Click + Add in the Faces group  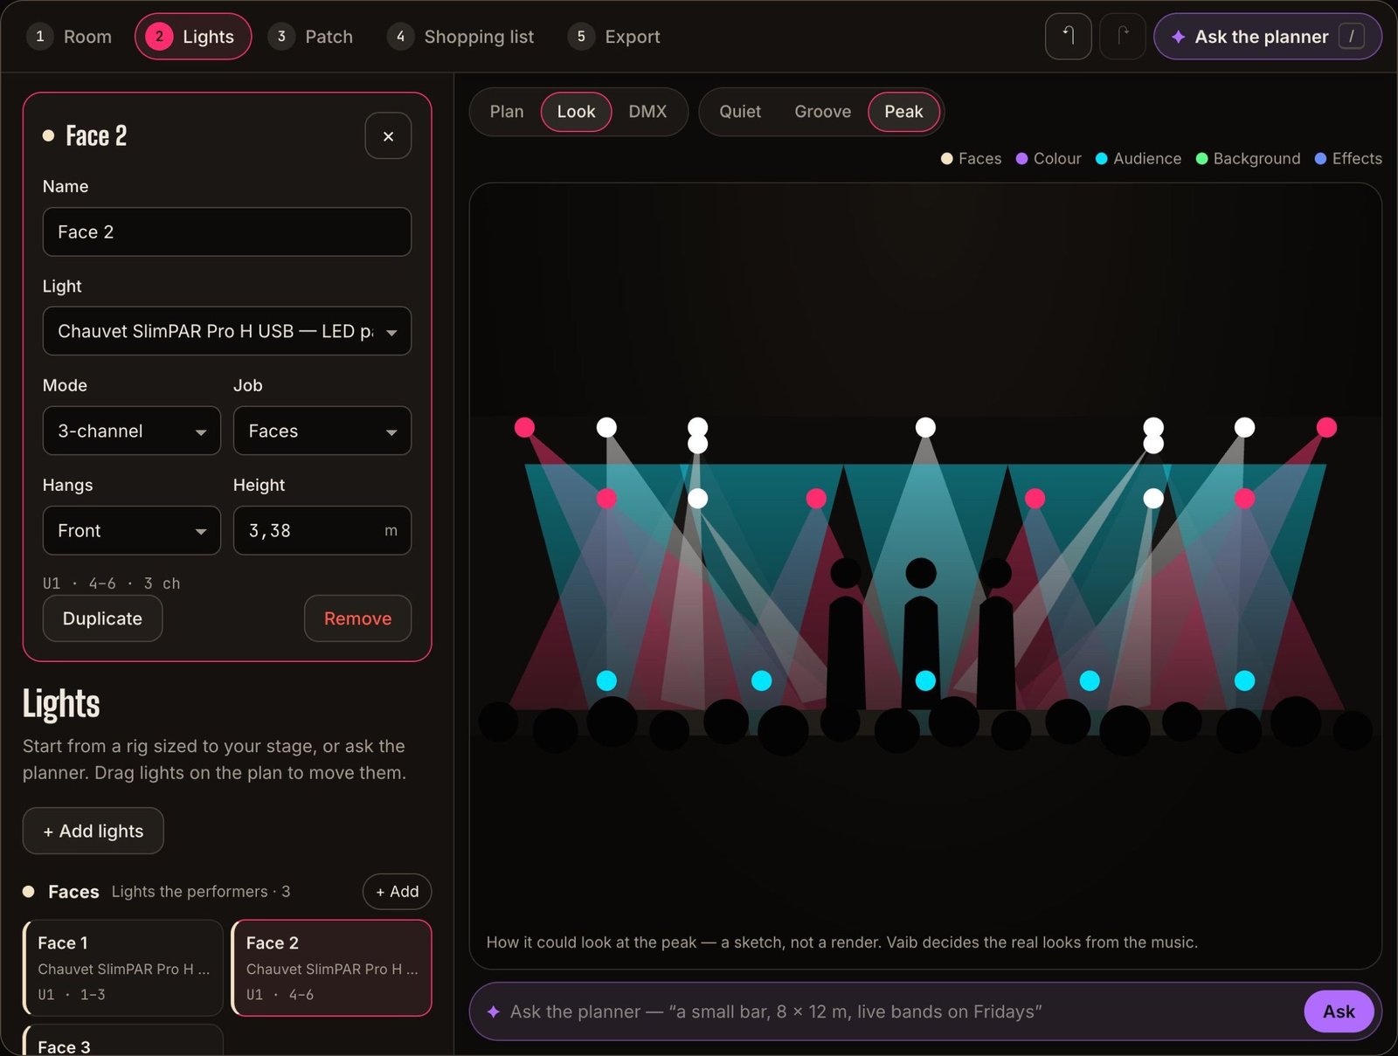pos(397,892)
